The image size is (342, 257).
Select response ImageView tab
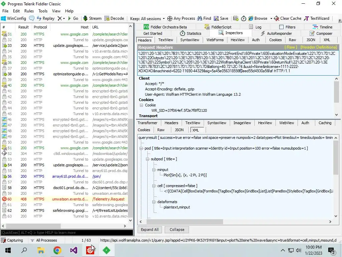point(242,123)
